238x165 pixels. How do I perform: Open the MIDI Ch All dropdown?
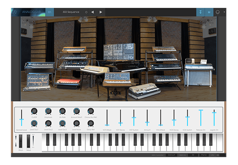193,155
